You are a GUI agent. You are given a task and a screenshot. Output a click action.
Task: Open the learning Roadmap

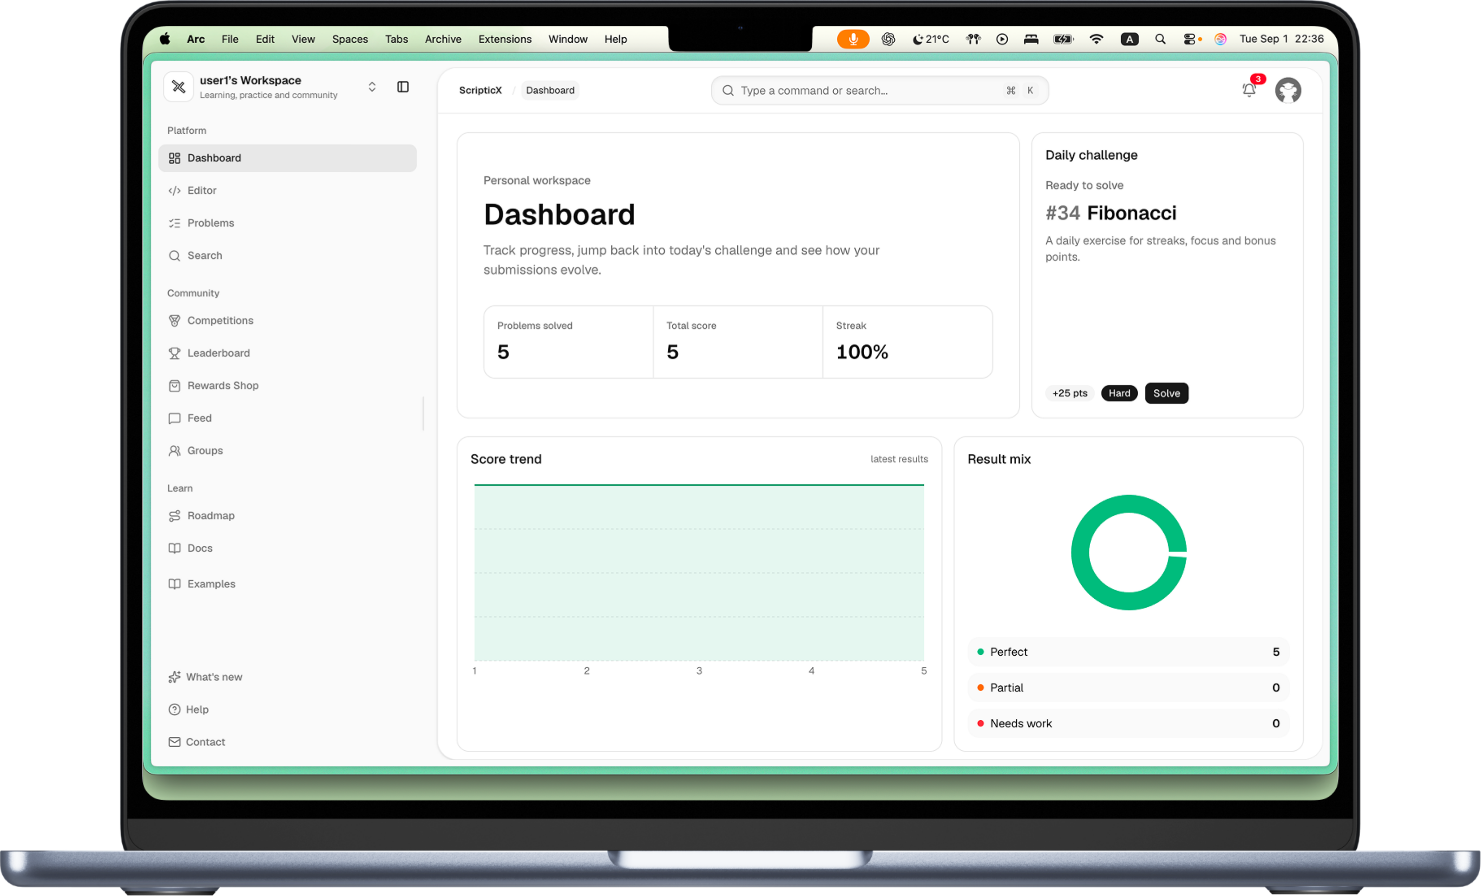pos(287,515)
